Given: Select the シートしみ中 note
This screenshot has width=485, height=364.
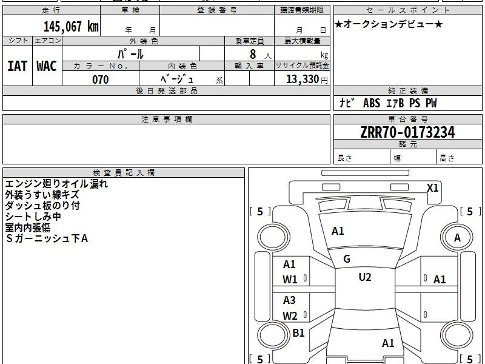Looking at the screenshot, I should click(x=33, y=217).
